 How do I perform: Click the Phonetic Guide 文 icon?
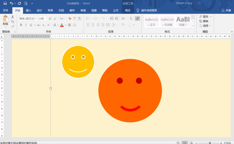pyautogui.click(x=75, y=19)
